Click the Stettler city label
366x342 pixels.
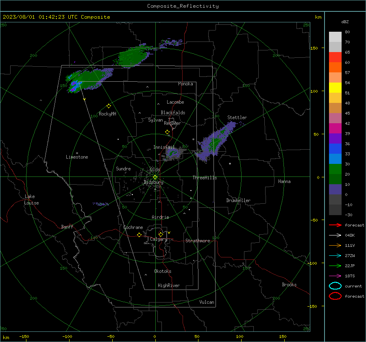coord(237,118)
